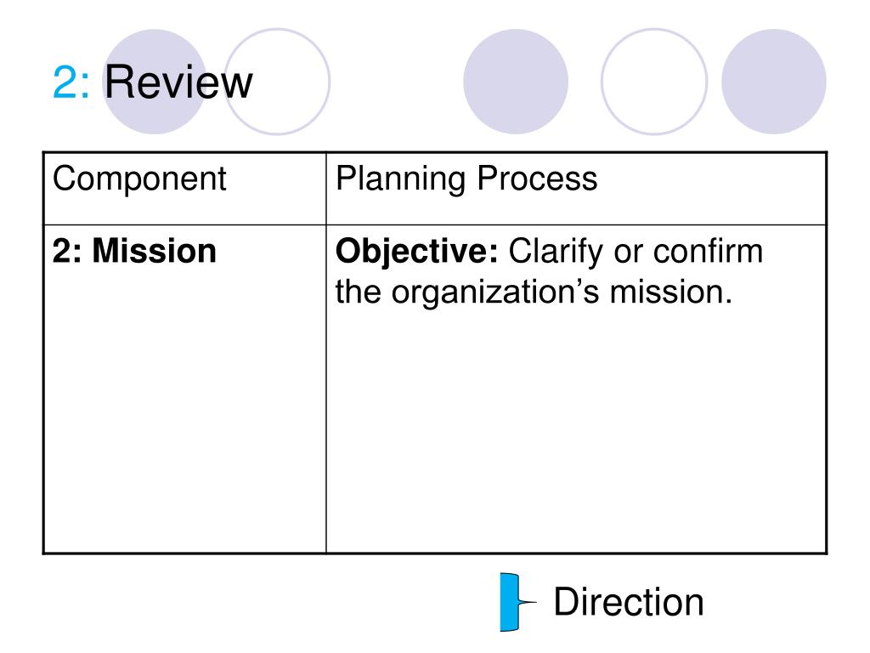Select the Direction label text

point(629,602)
